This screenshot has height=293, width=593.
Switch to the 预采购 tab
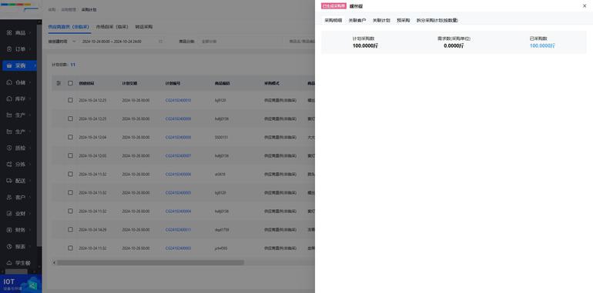coord(403,21)
